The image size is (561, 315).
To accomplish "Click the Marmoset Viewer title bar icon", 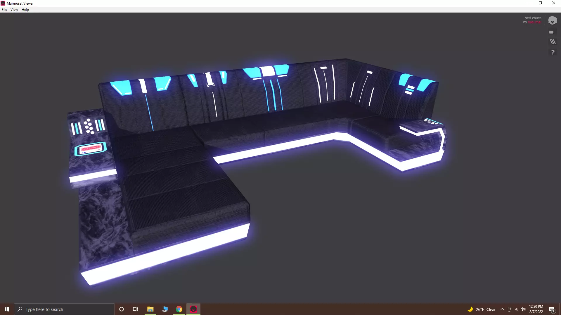I will (x=3, y=3).
